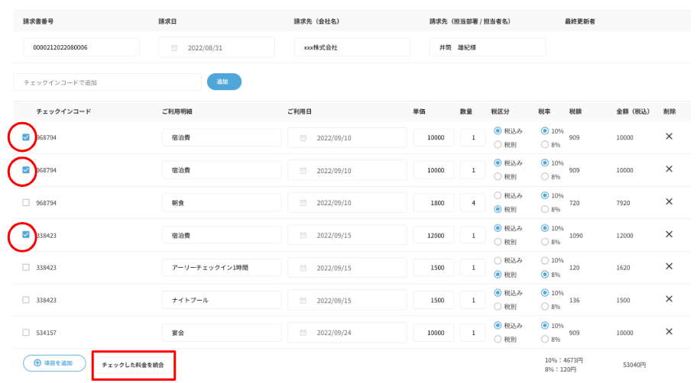The width and height of the screenshot is (697, 383).
Task: Click calendar icon in 2022/09/24 date field
Action: tap(303, 333)
